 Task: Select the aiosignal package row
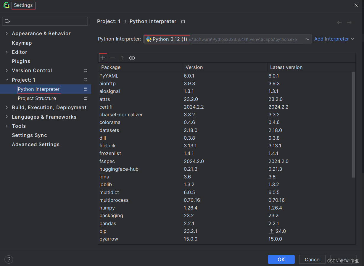pos(225,91)
